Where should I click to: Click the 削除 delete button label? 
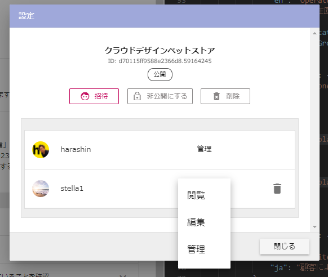click(233, 96)
